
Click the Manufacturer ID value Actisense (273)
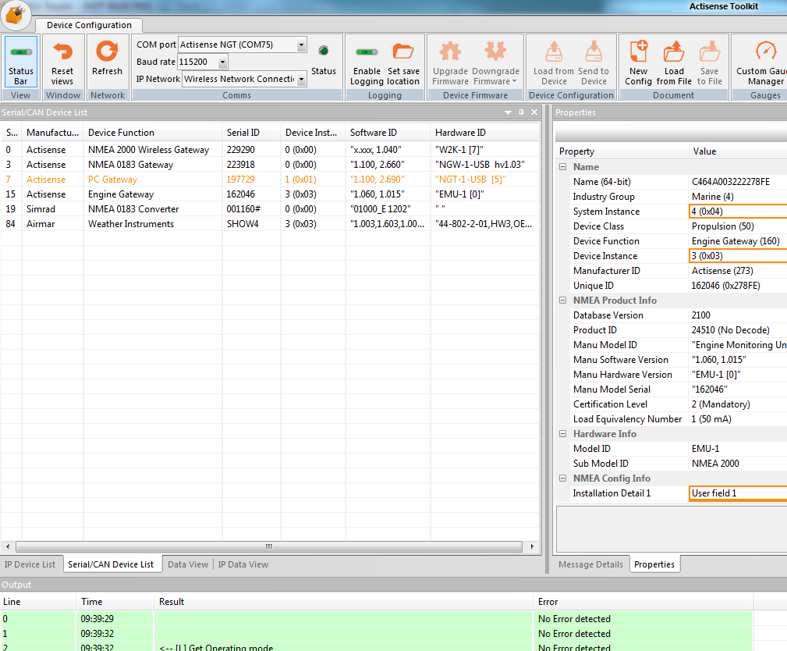tap(722, 271)
